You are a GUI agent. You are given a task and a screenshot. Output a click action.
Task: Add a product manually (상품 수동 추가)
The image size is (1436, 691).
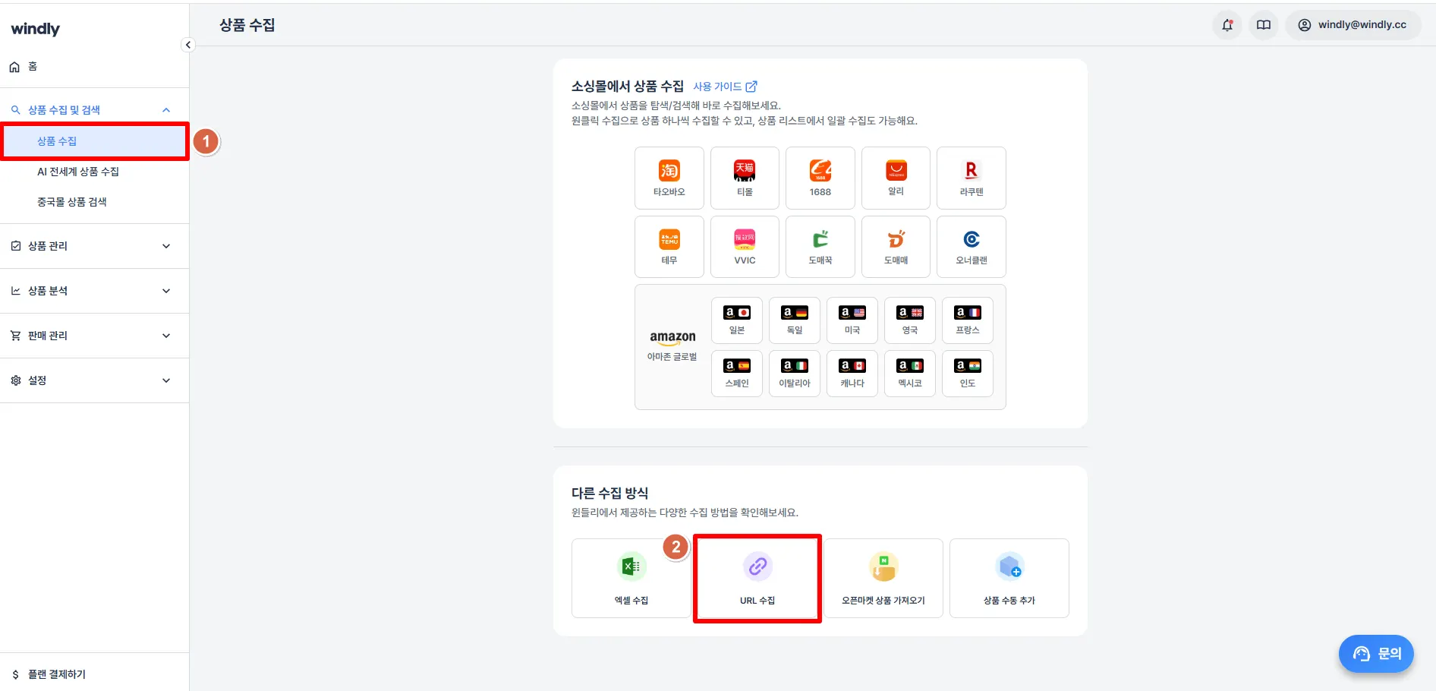pyautogui.click(x=1009, y=579)
